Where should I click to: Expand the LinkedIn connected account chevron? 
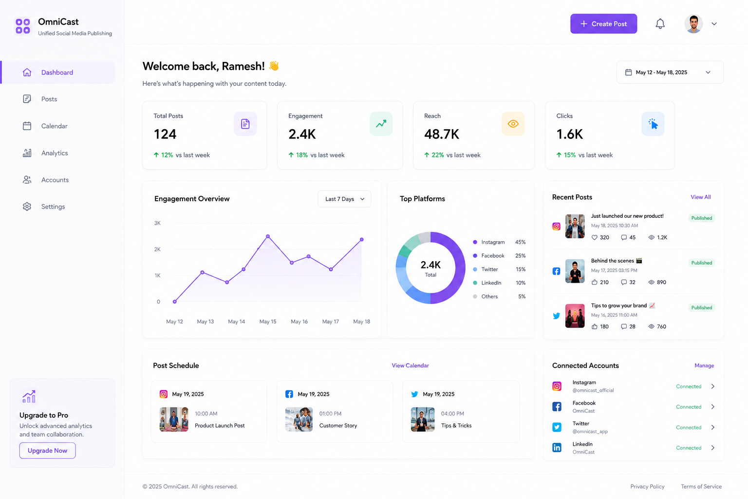tap(712, 448)
